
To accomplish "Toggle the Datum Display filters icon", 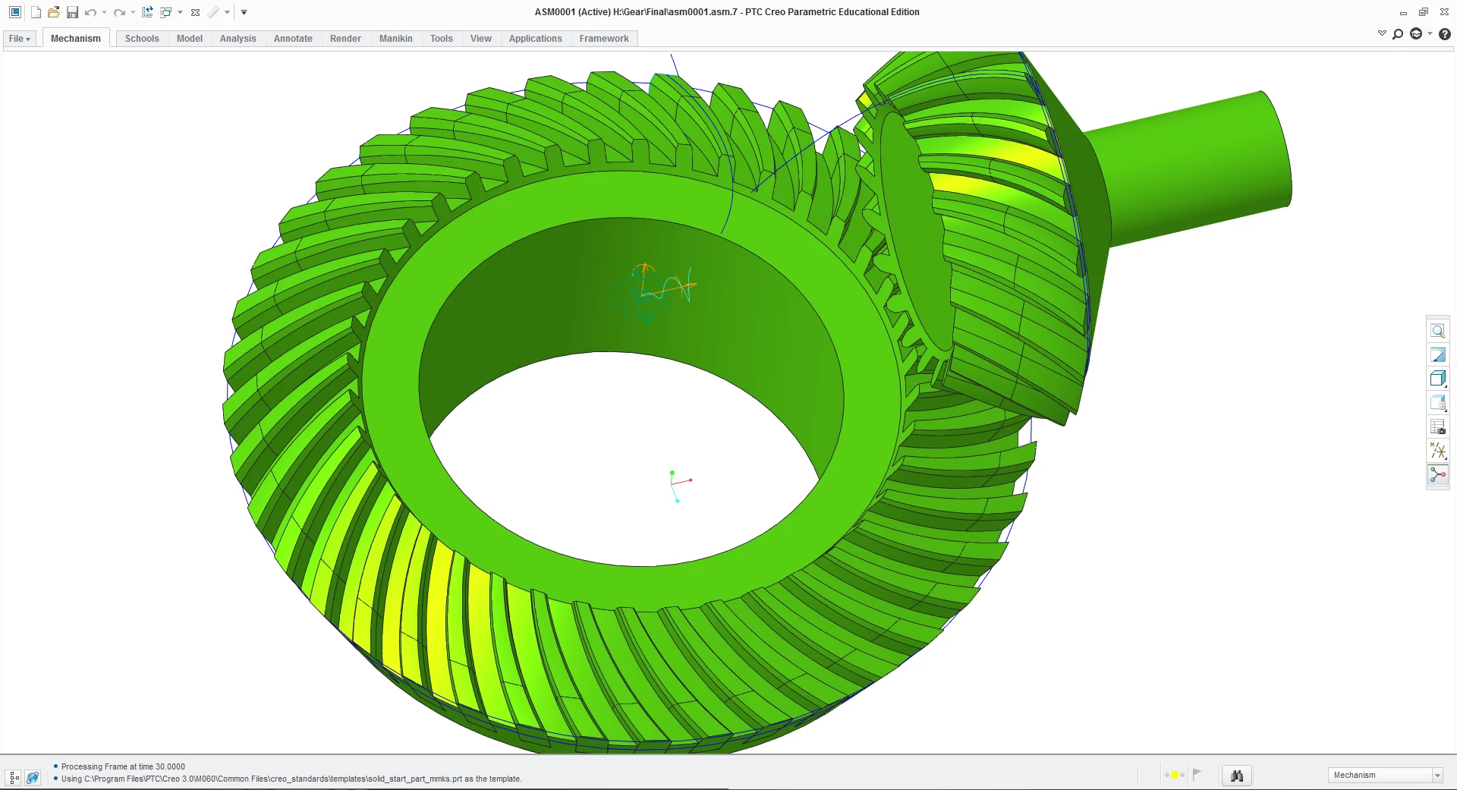I will coord(1438,451).
